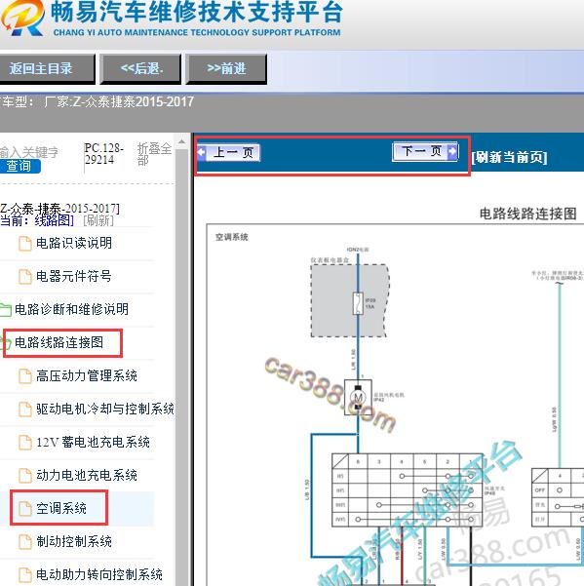584x586 pixels.
Task: Click the right arrow icon on 下一页
Action: tap(452, 151)
